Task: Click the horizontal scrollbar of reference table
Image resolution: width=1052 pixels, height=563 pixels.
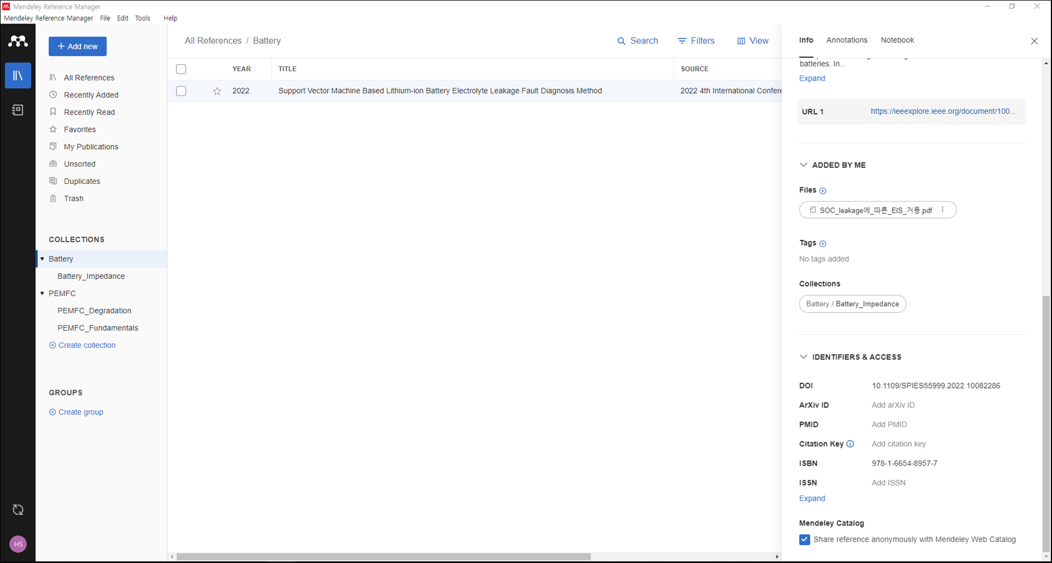Action: (x=383, y=557)
